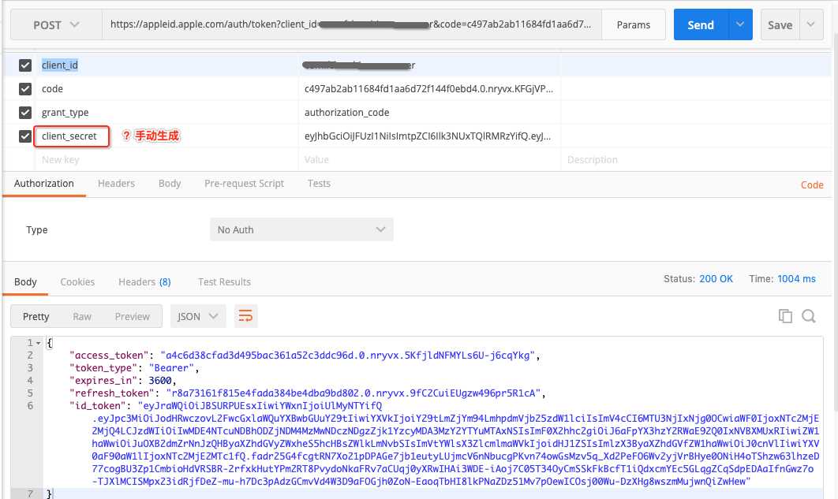This screenshot has height=499, width=838.
Task: Switch to Raw response view
Action: tap(82, 316)
